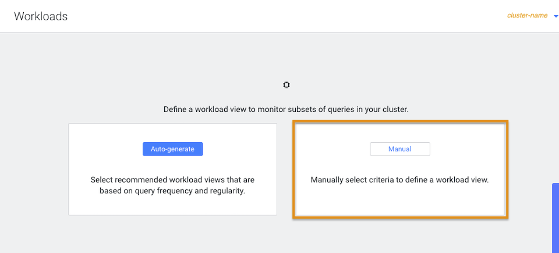Open the cluster-name dropdown

528,16
